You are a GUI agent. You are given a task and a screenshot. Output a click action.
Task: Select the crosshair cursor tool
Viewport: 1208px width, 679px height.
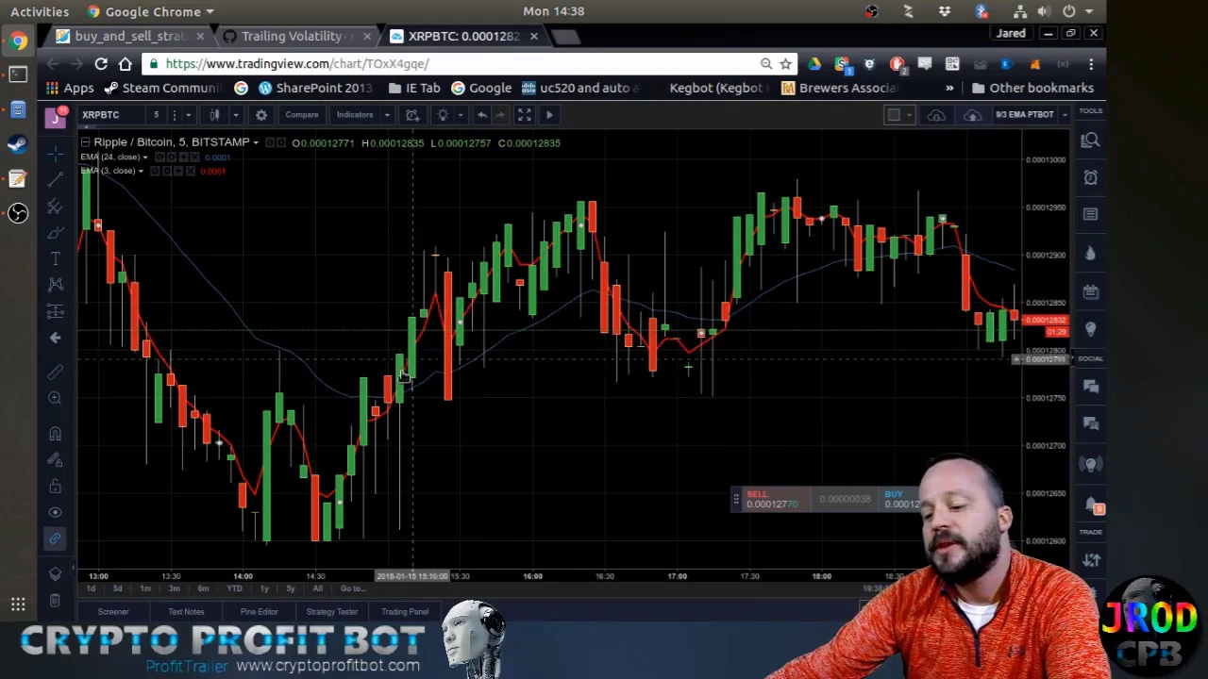coord(55,153)
